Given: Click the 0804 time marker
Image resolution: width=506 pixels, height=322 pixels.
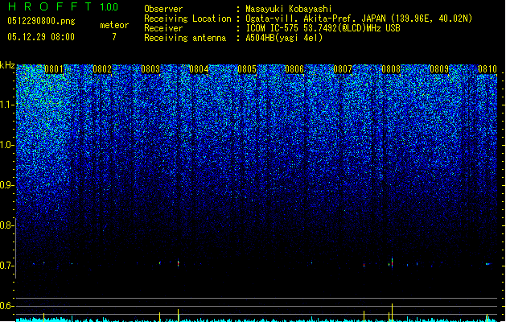Looking at the screenshot, I should click(x=199, y=69).
